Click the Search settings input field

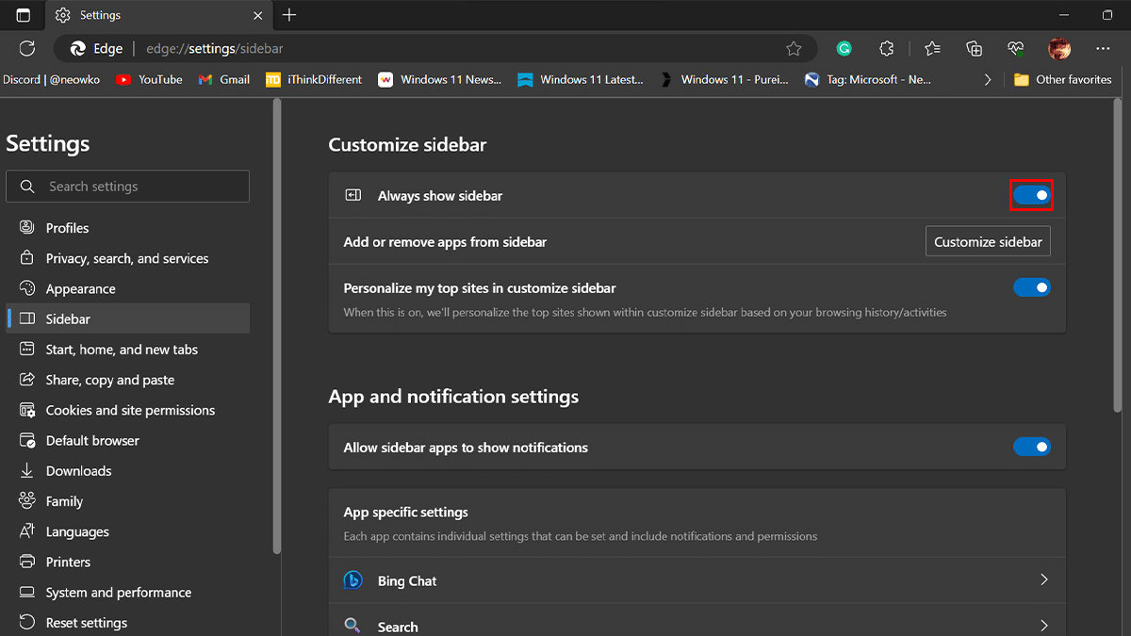(x=128, y=187)
